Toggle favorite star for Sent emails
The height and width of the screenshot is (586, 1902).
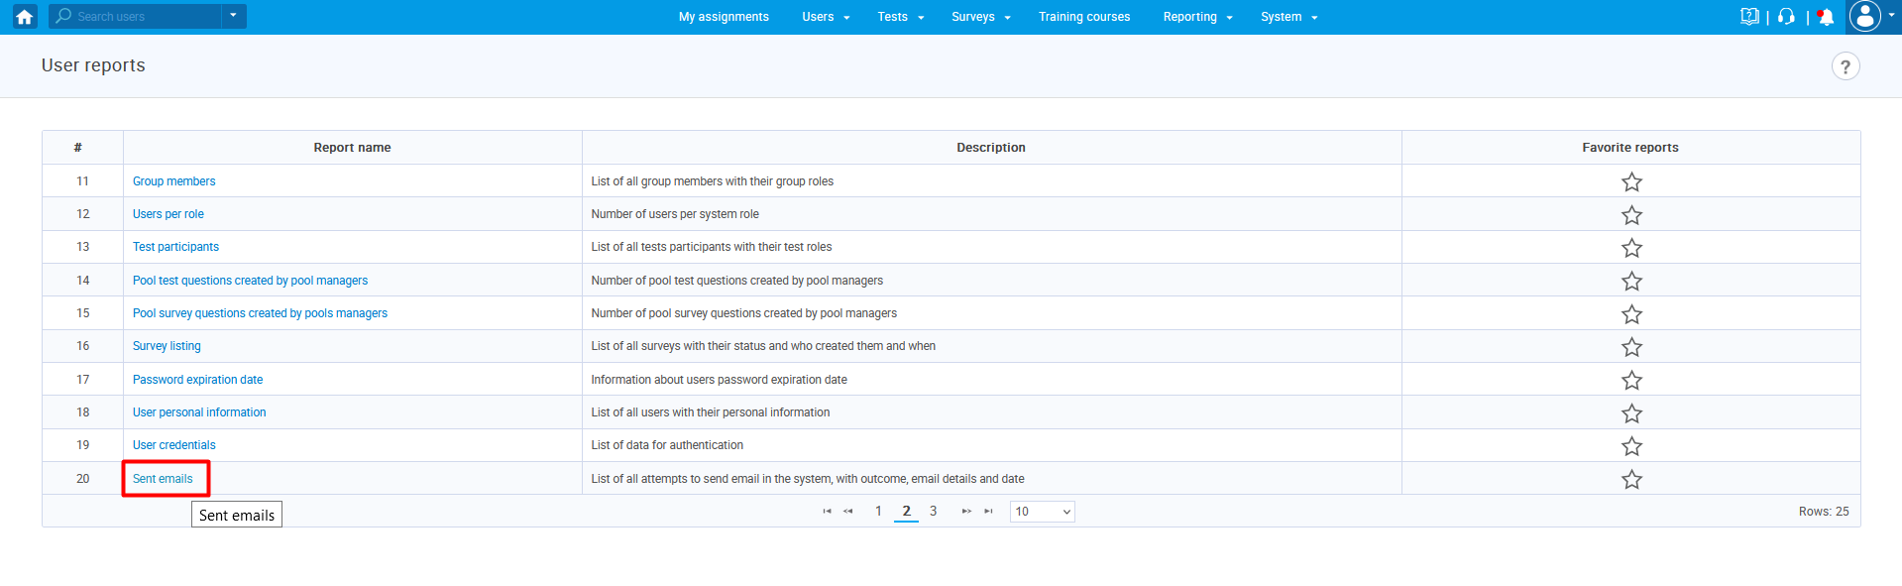click(1631, 480)
